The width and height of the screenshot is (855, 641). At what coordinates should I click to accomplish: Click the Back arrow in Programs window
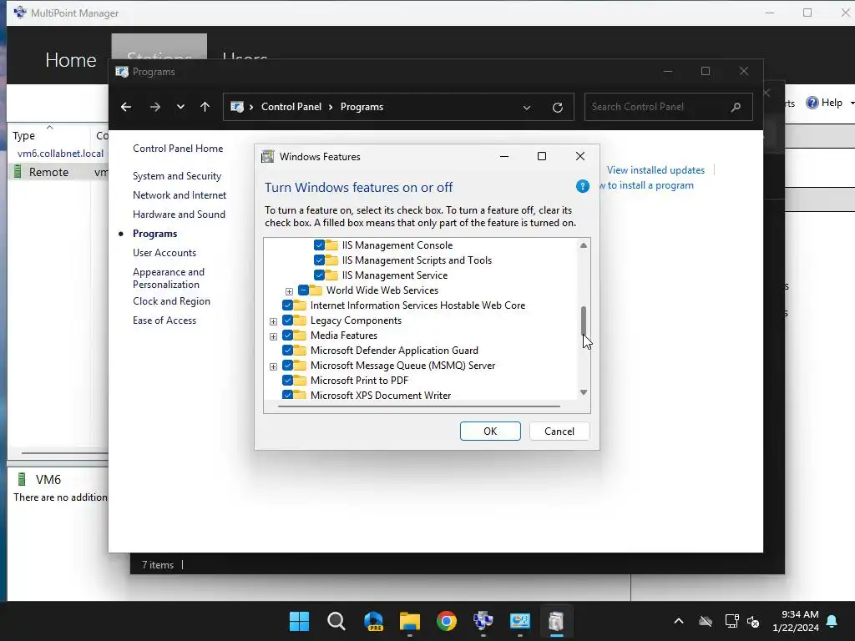(126, 107)
